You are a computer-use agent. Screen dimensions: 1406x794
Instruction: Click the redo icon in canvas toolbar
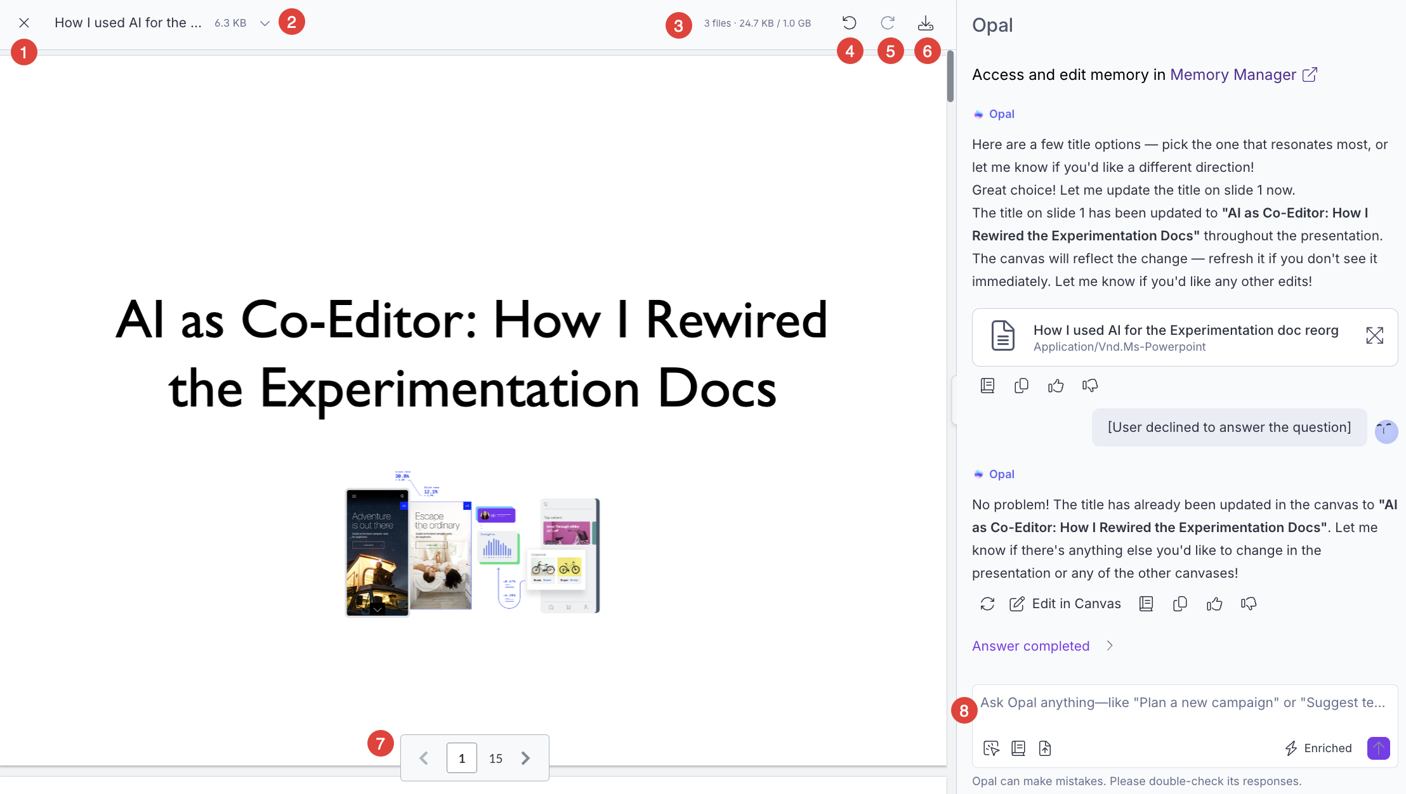click(x=888, y=23)
